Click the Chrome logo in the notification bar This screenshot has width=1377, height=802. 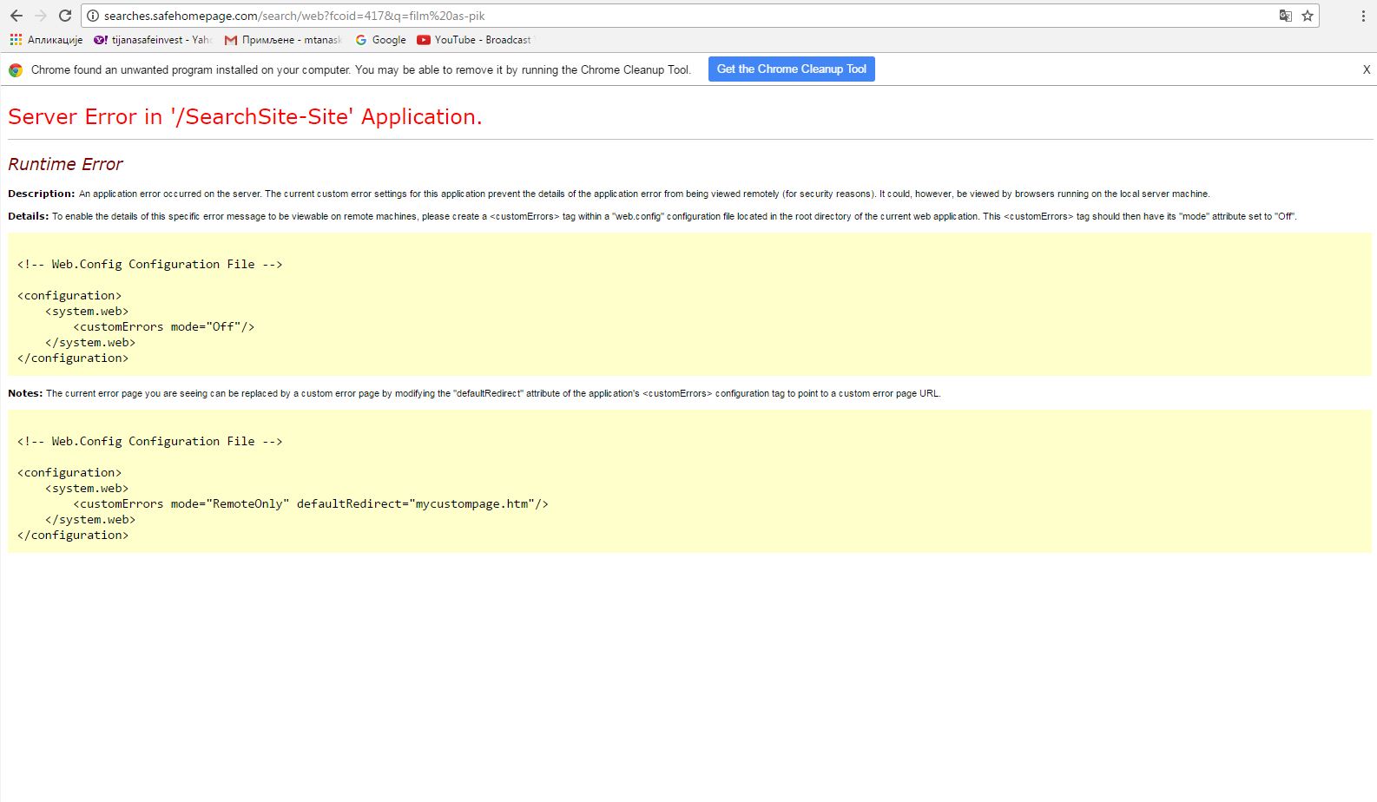(x=16, y=70)
